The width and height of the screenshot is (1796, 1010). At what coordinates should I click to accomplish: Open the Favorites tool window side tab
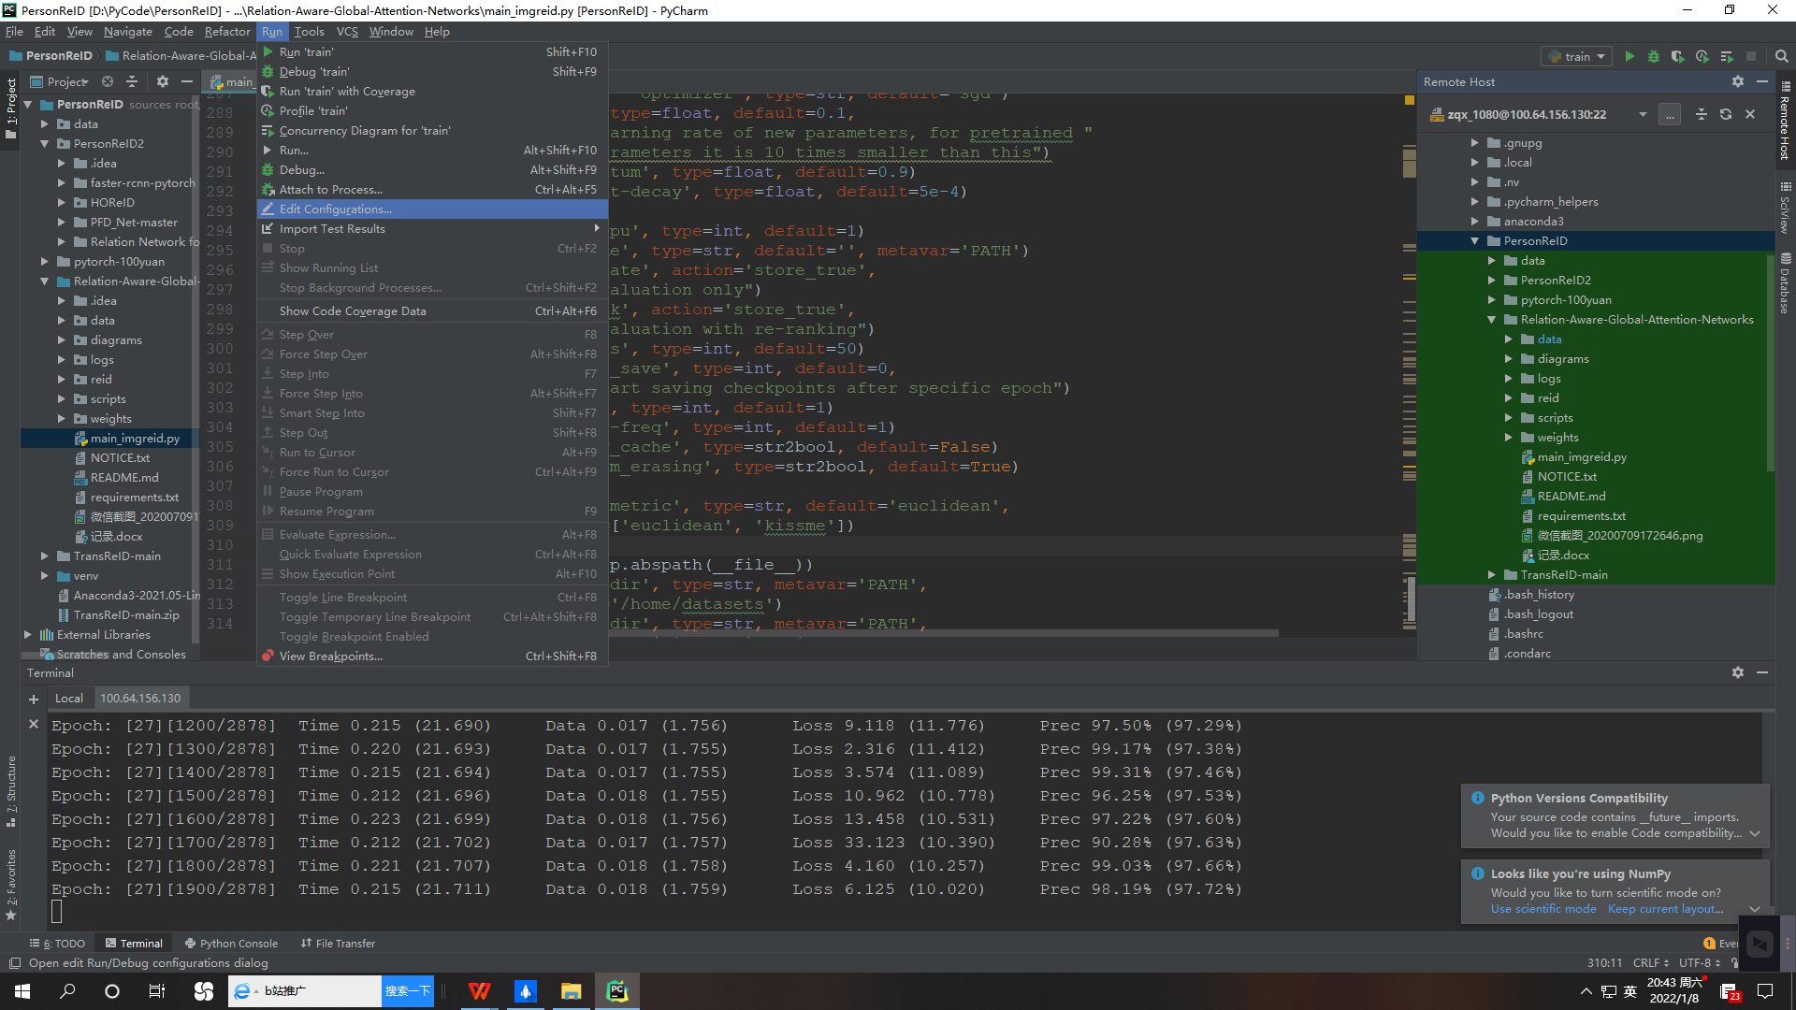[x=10, y=885]
